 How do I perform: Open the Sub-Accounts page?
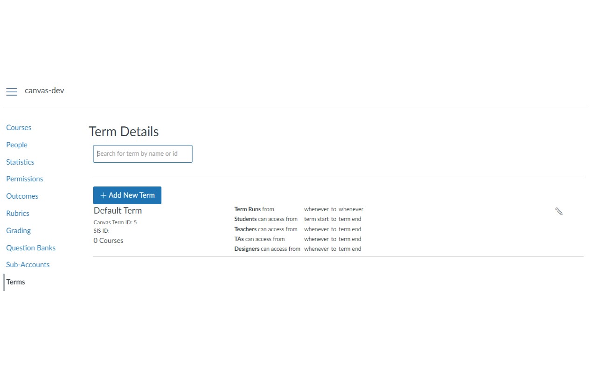(28, 264)
